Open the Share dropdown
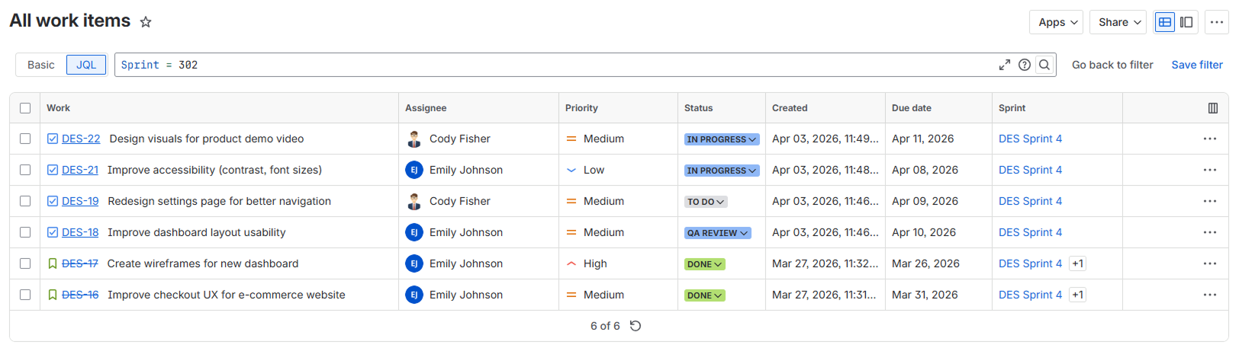This screenshot has width=1239, height=351. pos(1118,22)
